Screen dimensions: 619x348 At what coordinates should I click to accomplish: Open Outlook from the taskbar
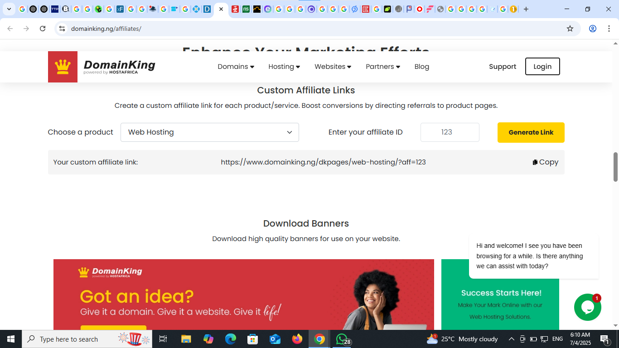(275, 339)
